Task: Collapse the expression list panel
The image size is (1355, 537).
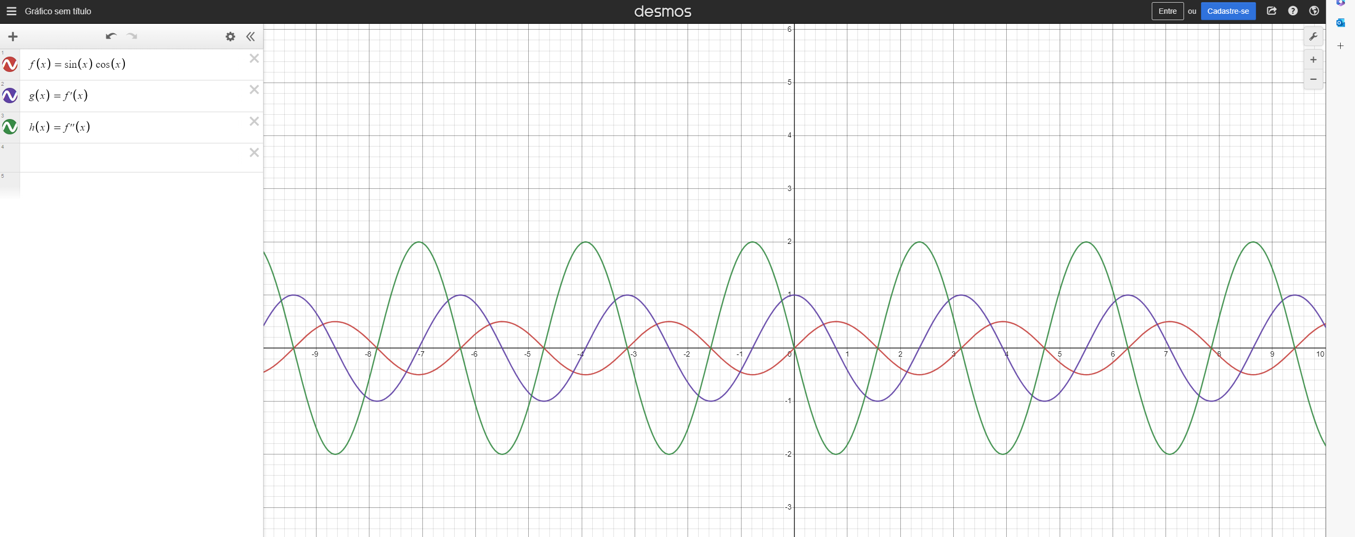Action: [x=250, y=37]
